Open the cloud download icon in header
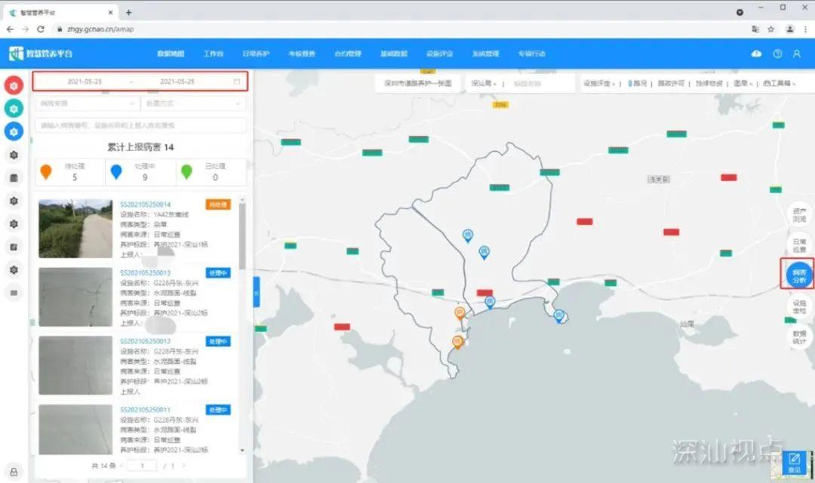 point(757,54)
